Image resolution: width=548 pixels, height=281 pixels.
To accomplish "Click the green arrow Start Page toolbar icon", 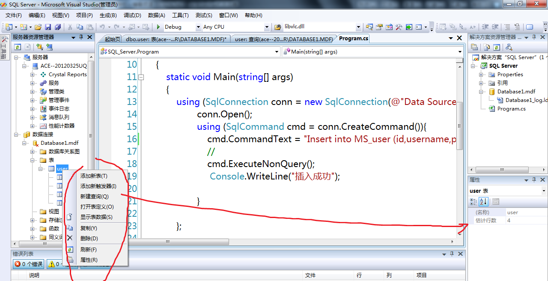I will coord(408,27).
